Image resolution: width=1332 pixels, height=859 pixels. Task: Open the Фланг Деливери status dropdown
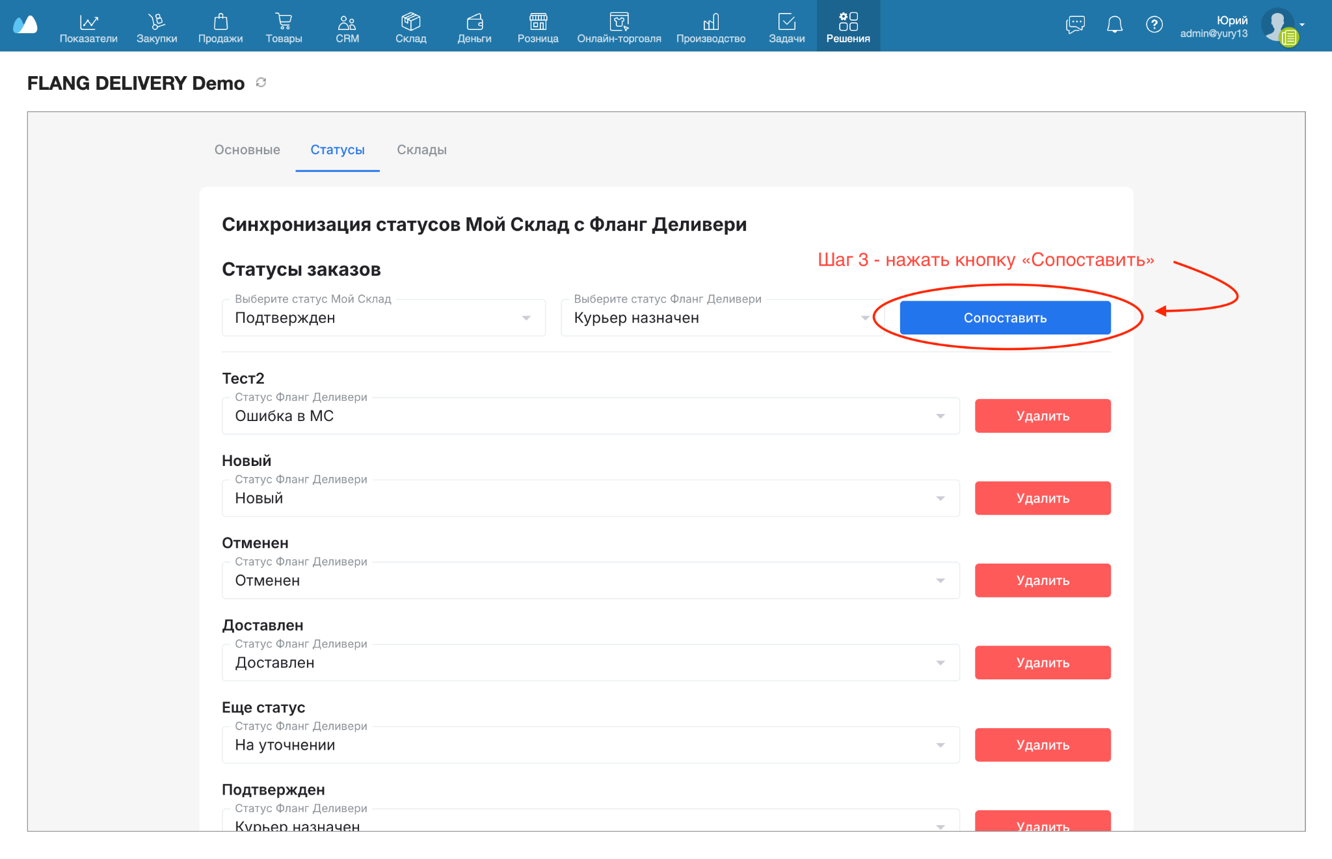coord(722,318)
